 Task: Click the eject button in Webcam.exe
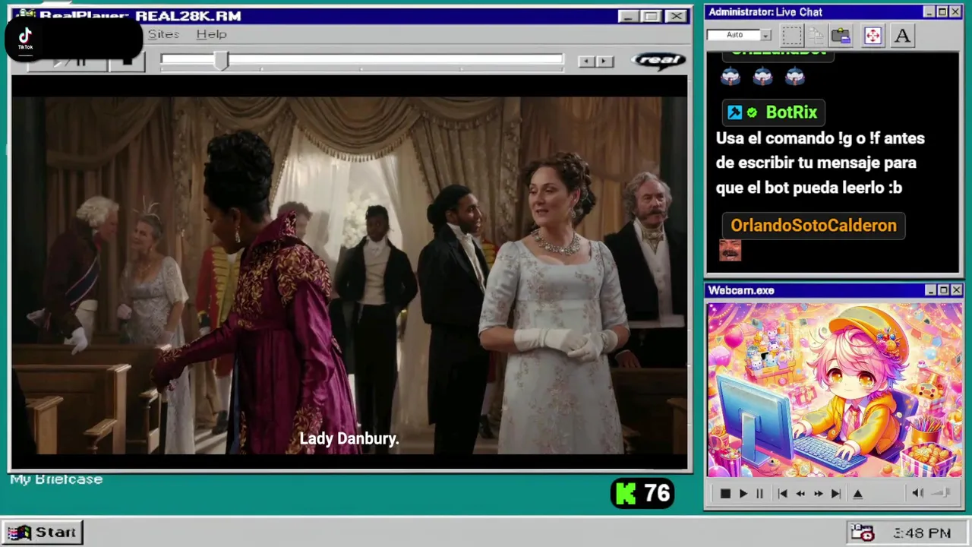coord(858,493)
